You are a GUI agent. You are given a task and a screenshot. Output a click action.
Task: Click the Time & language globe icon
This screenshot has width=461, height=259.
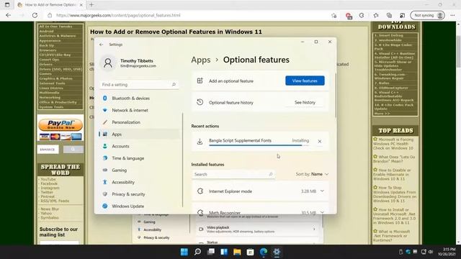105,158
